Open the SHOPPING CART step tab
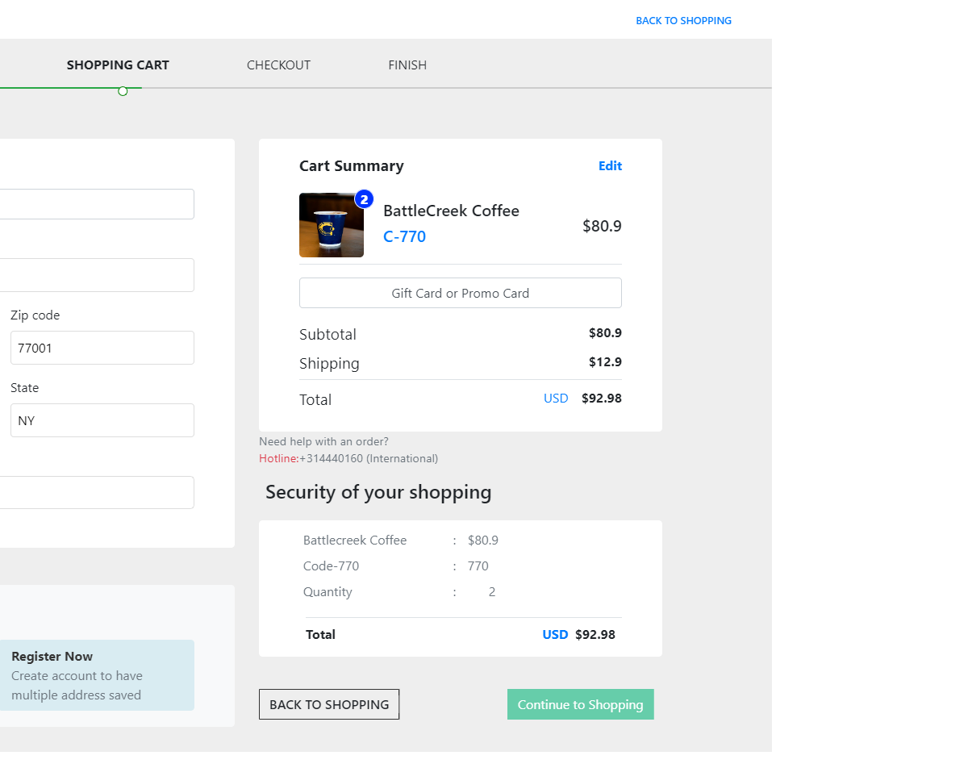 coord(118,65)
